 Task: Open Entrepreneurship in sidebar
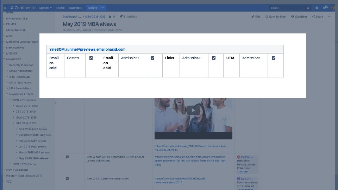(17, 18)
